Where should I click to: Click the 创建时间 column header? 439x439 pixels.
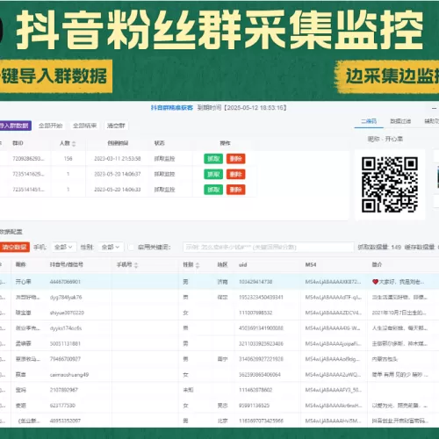point(118,143)
